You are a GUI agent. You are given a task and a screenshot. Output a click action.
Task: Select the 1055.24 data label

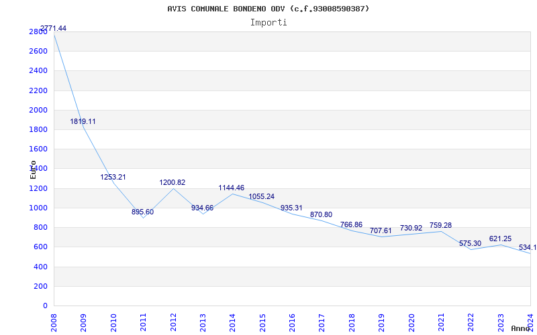tap(262, 196)
